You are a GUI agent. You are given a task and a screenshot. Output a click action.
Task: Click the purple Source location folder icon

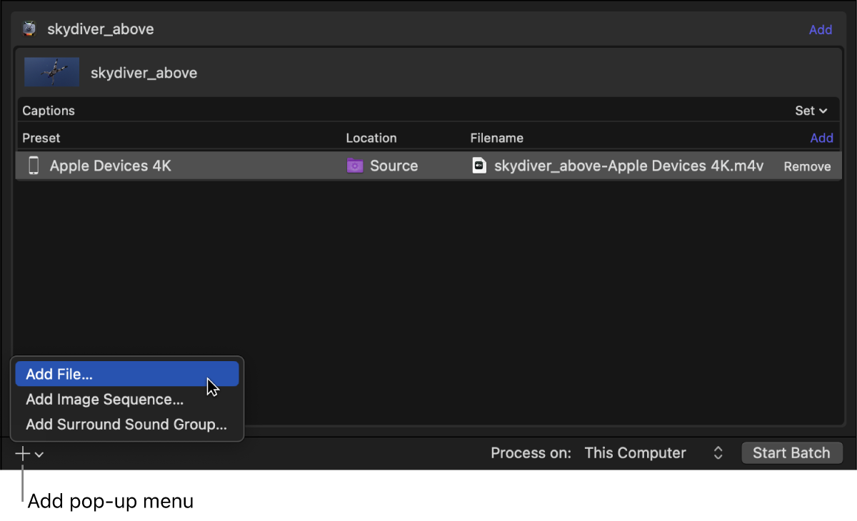click(x=355, y=165)
